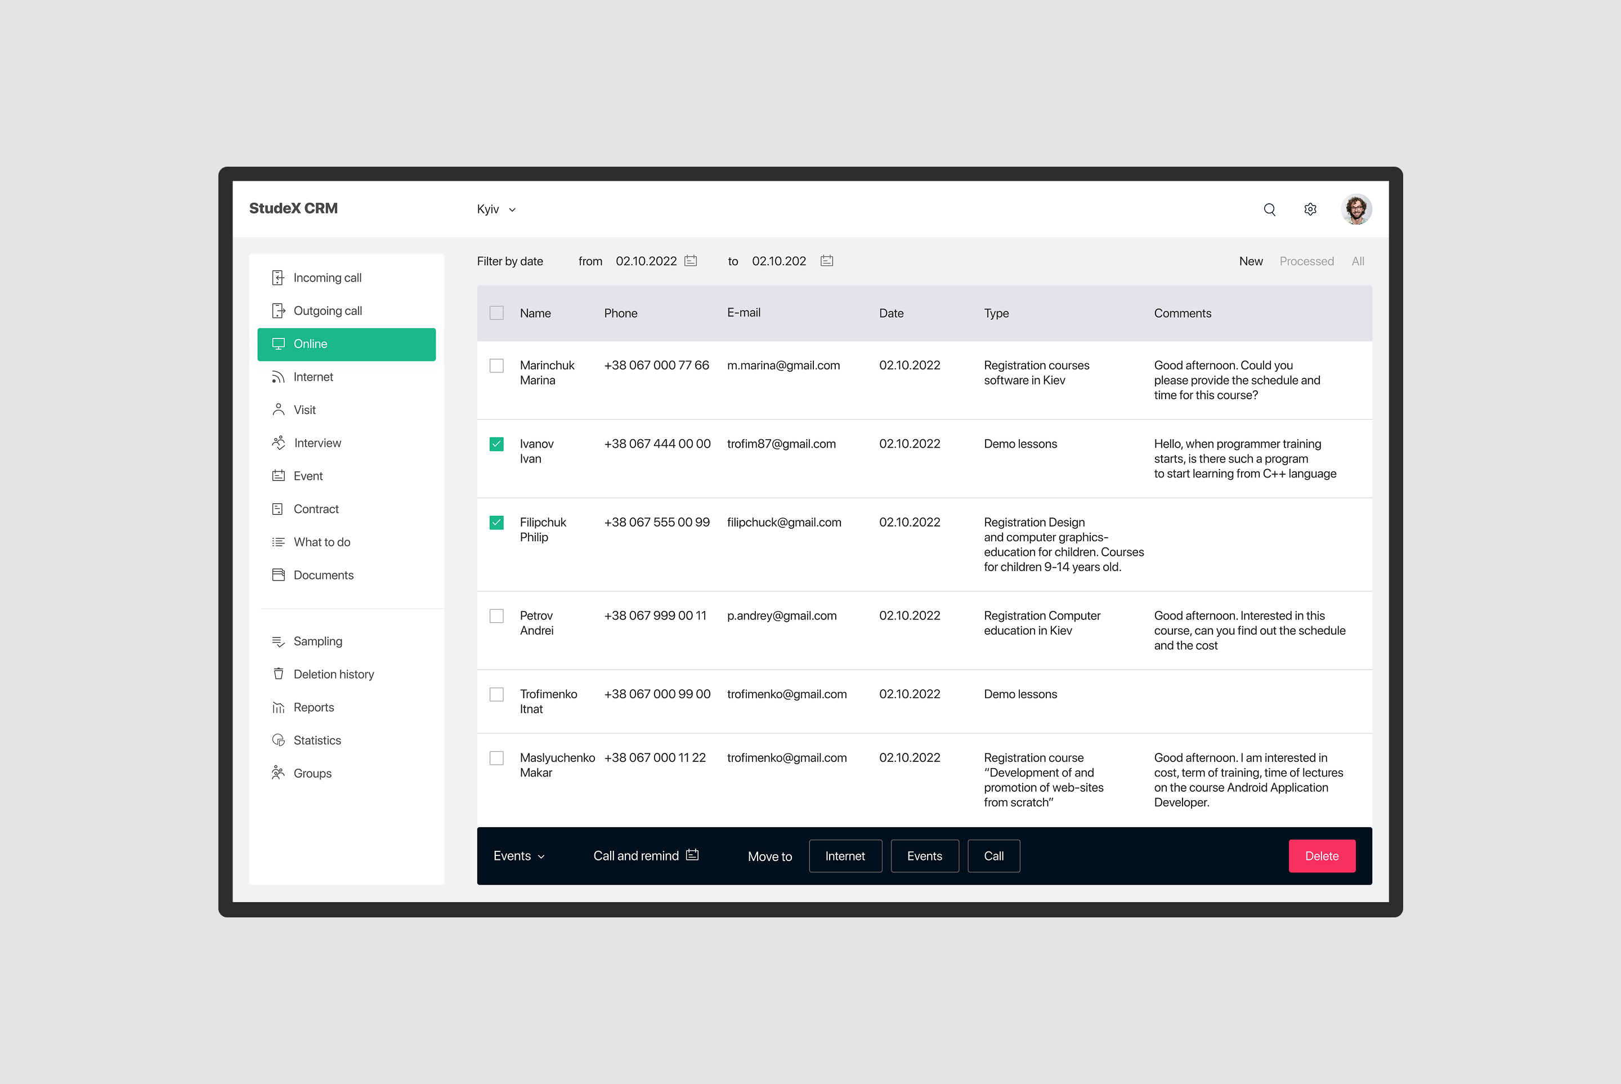Click the Contract document icon
Viewport: 1621px width, 1084px height.
pos(278,510)
